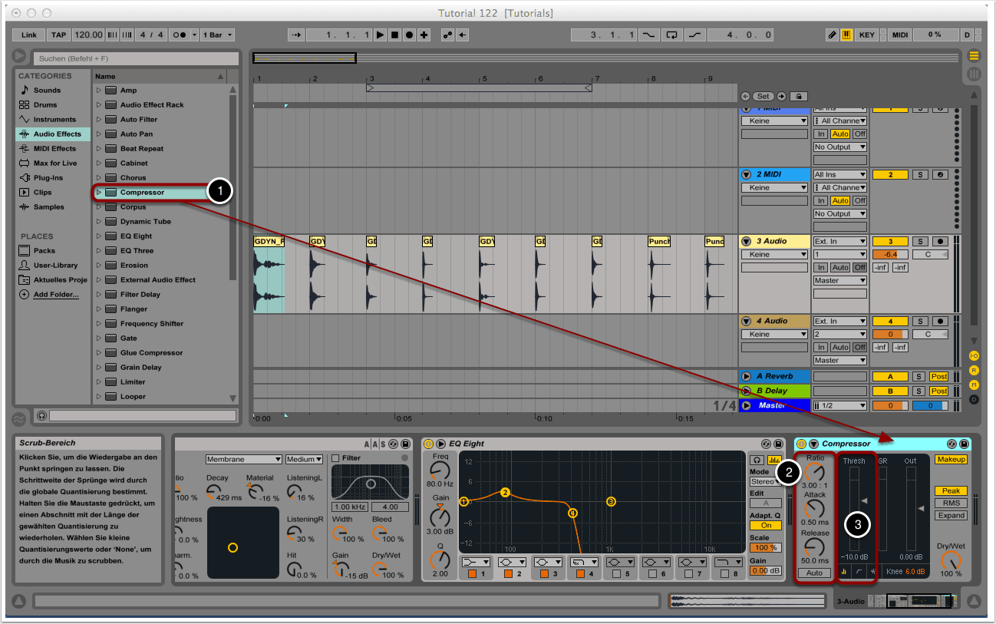Select Audio Effects category

[57, 134]
